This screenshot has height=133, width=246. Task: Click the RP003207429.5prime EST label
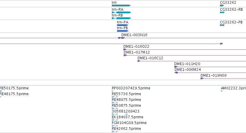(x=131, y=88)
